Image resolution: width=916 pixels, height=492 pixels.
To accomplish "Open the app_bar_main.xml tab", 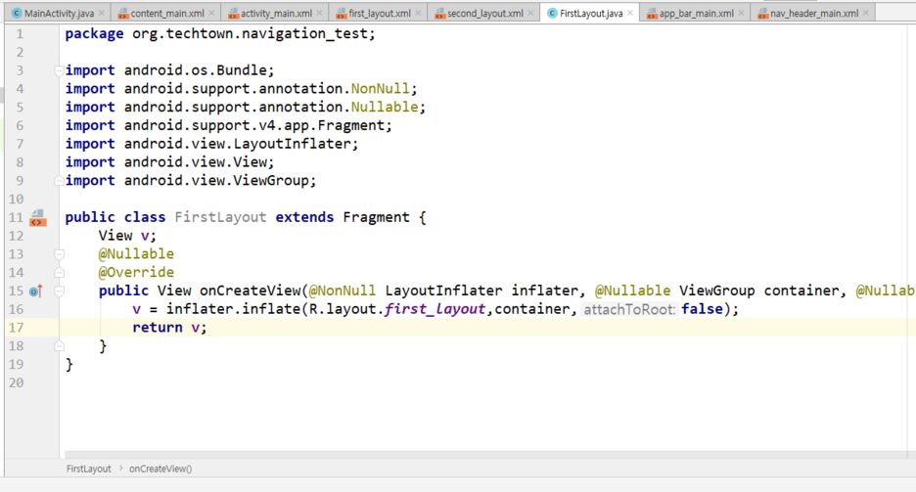I will point(696,13).
